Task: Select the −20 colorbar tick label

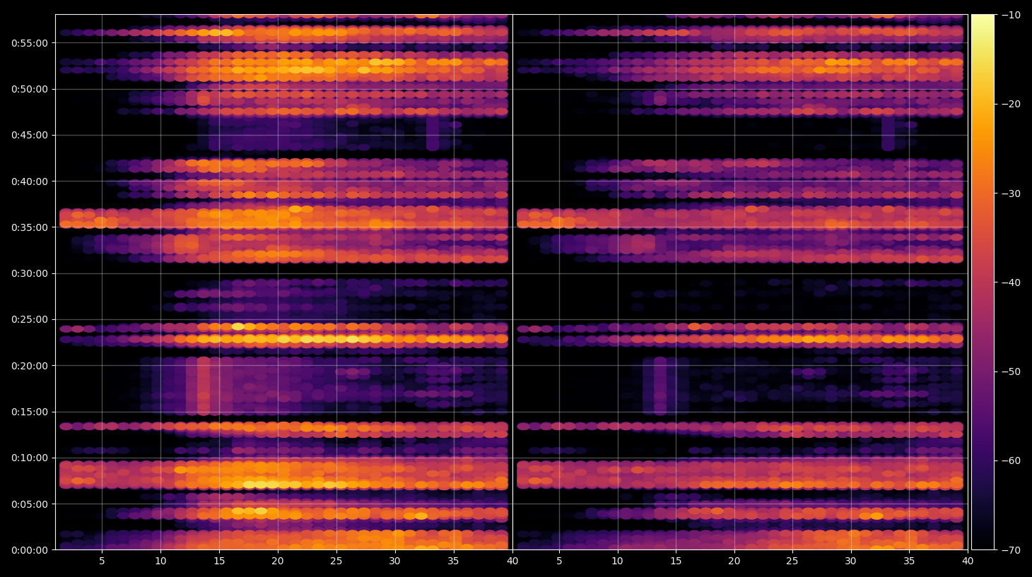Action: pyautogui.click(x=1011, y=104)
